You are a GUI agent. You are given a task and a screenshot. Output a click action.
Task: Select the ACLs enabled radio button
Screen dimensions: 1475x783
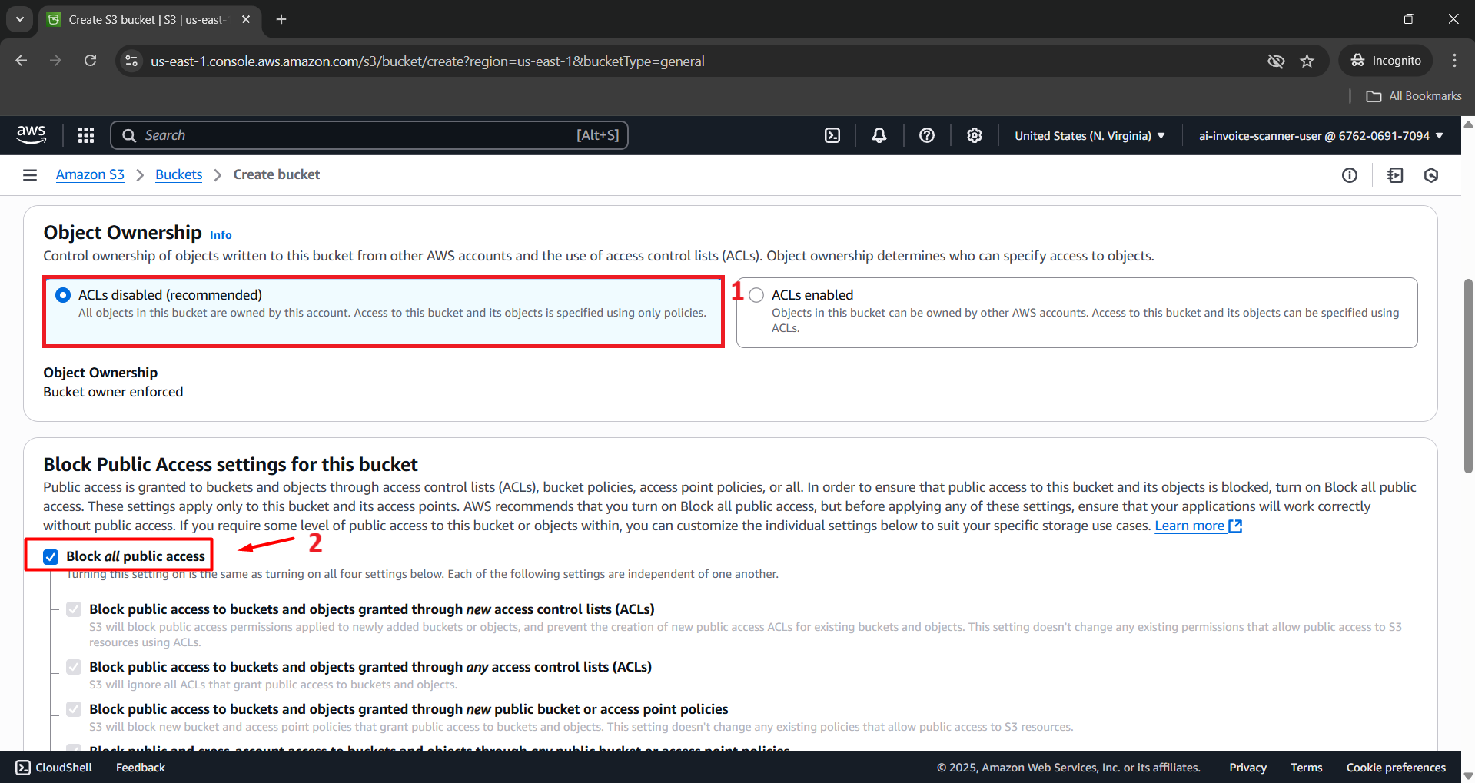[756, 294]
